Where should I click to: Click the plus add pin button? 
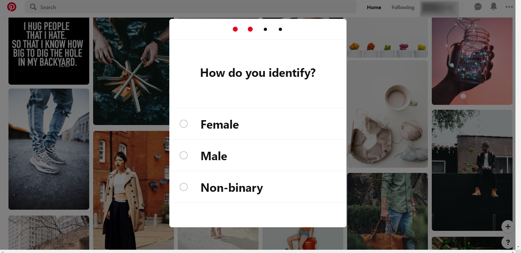coord(508,227)
